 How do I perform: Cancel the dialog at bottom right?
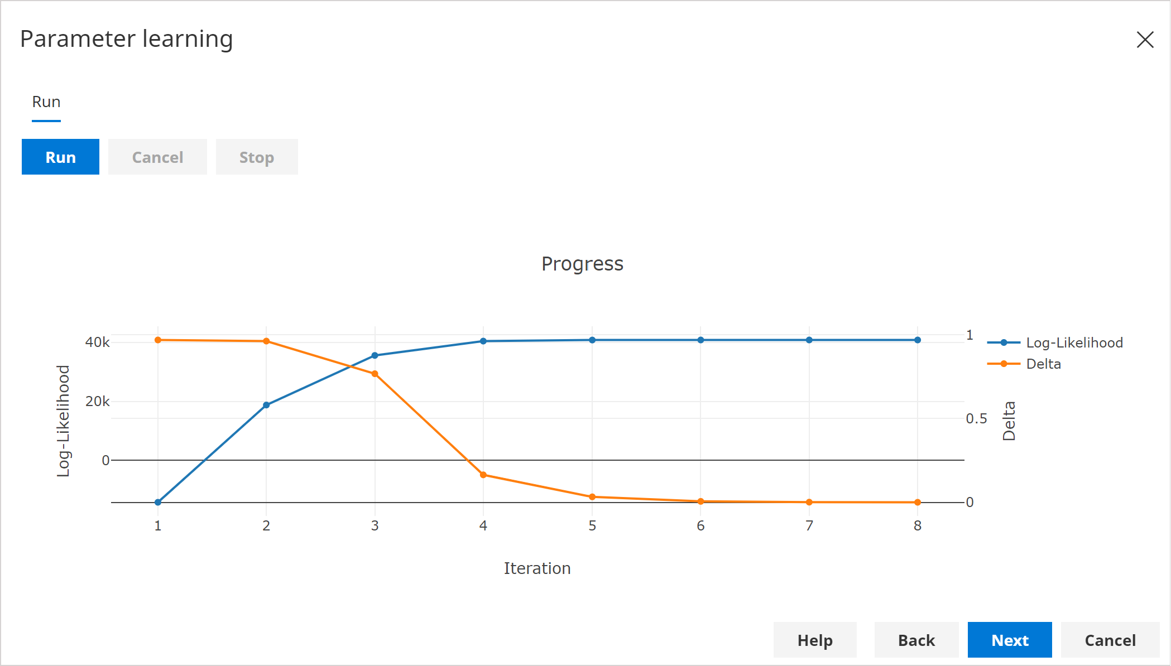point(1110,640)
